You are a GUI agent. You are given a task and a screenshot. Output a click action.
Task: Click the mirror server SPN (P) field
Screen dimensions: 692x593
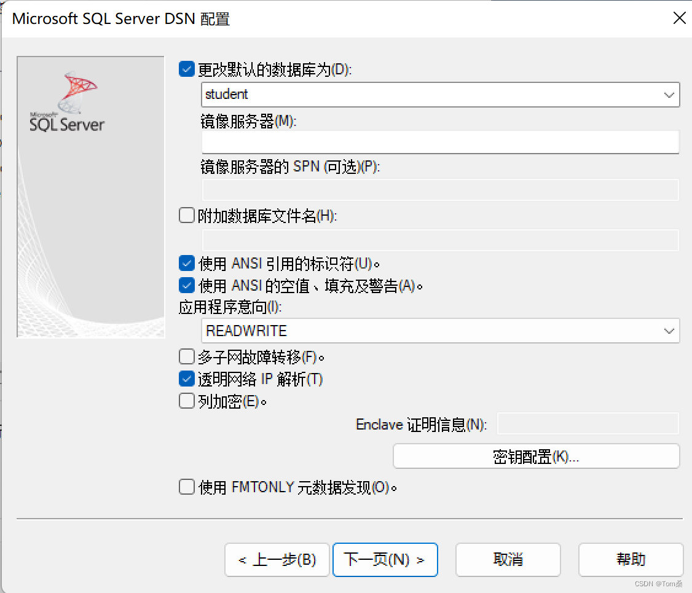tap(440, 190)
